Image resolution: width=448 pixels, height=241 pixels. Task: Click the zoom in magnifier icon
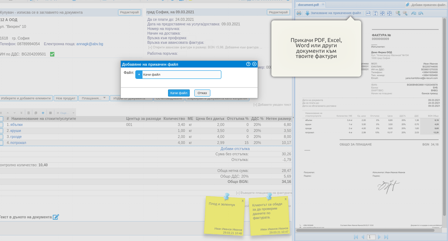pyautogui.click(x=398, y=13)
